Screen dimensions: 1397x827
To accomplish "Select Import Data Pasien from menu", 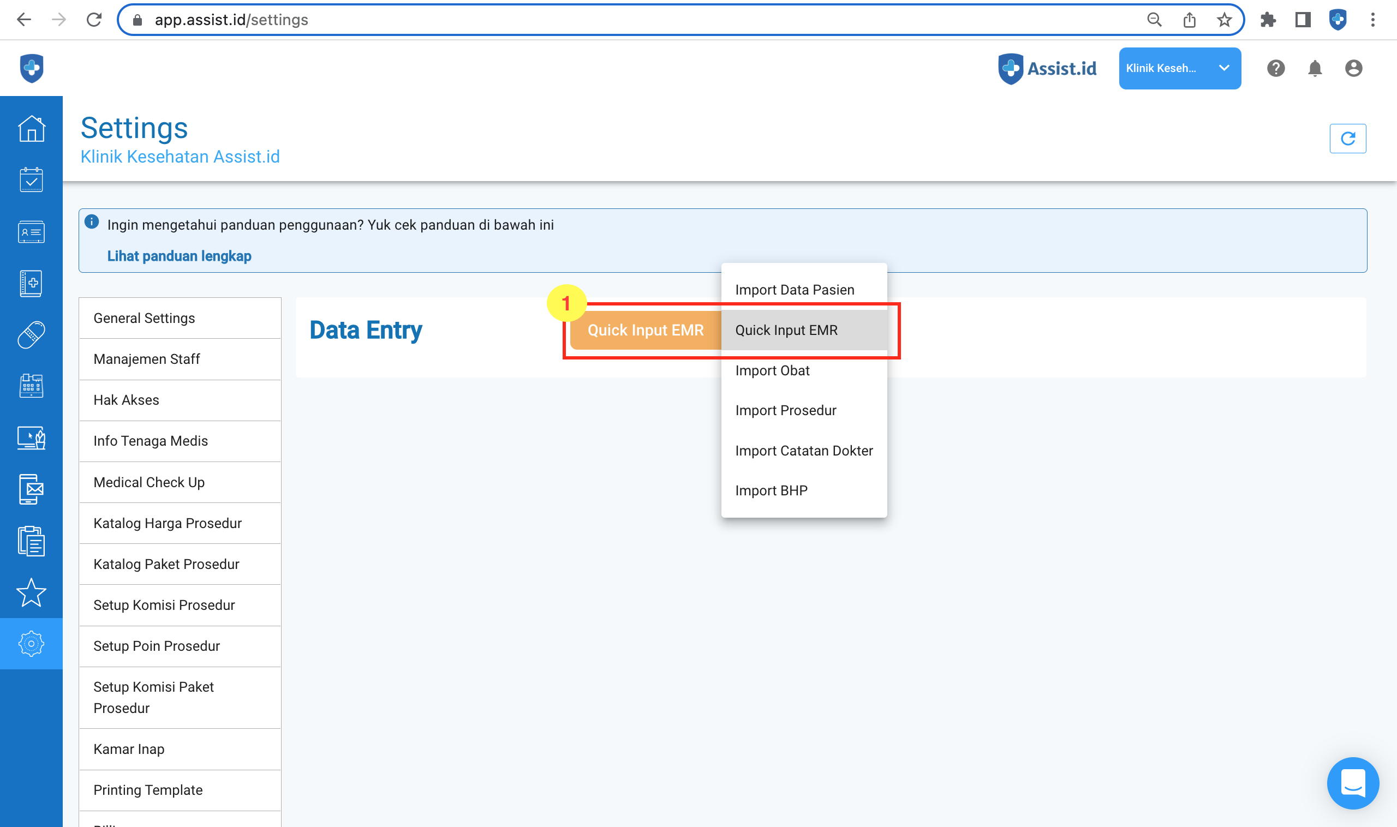I will [794, 290].
